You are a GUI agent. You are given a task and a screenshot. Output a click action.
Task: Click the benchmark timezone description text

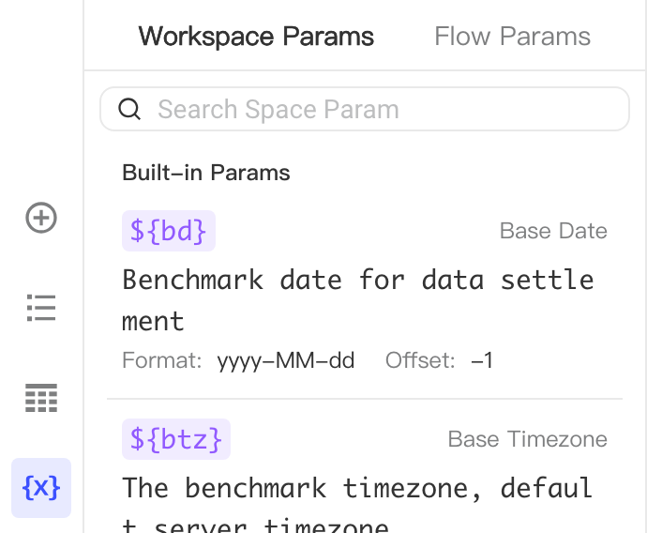[357, 504]
